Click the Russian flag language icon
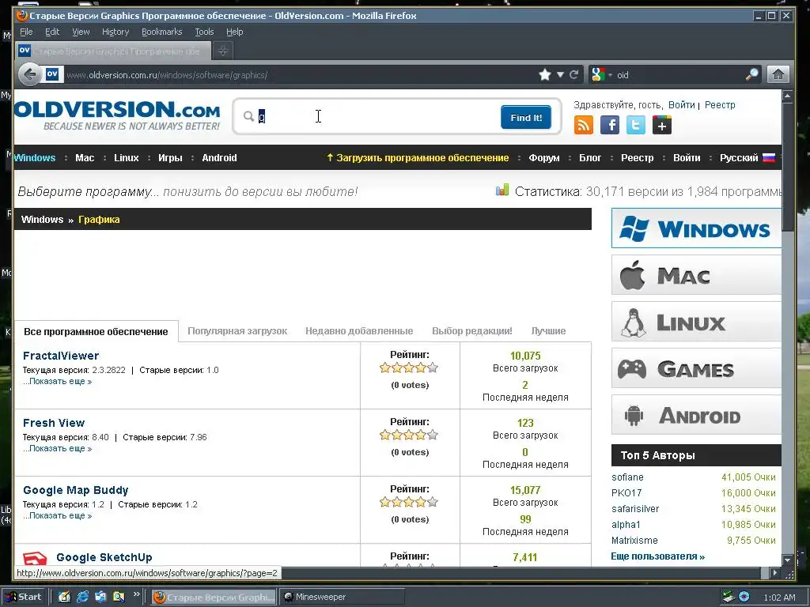 pyautogui.click(x=769, y=157)
